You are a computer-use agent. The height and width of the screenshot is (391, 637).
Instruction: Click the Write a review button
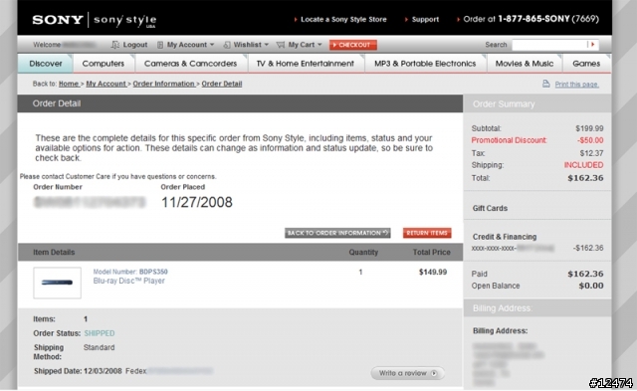pyautogui.click(x=407, y=373)
